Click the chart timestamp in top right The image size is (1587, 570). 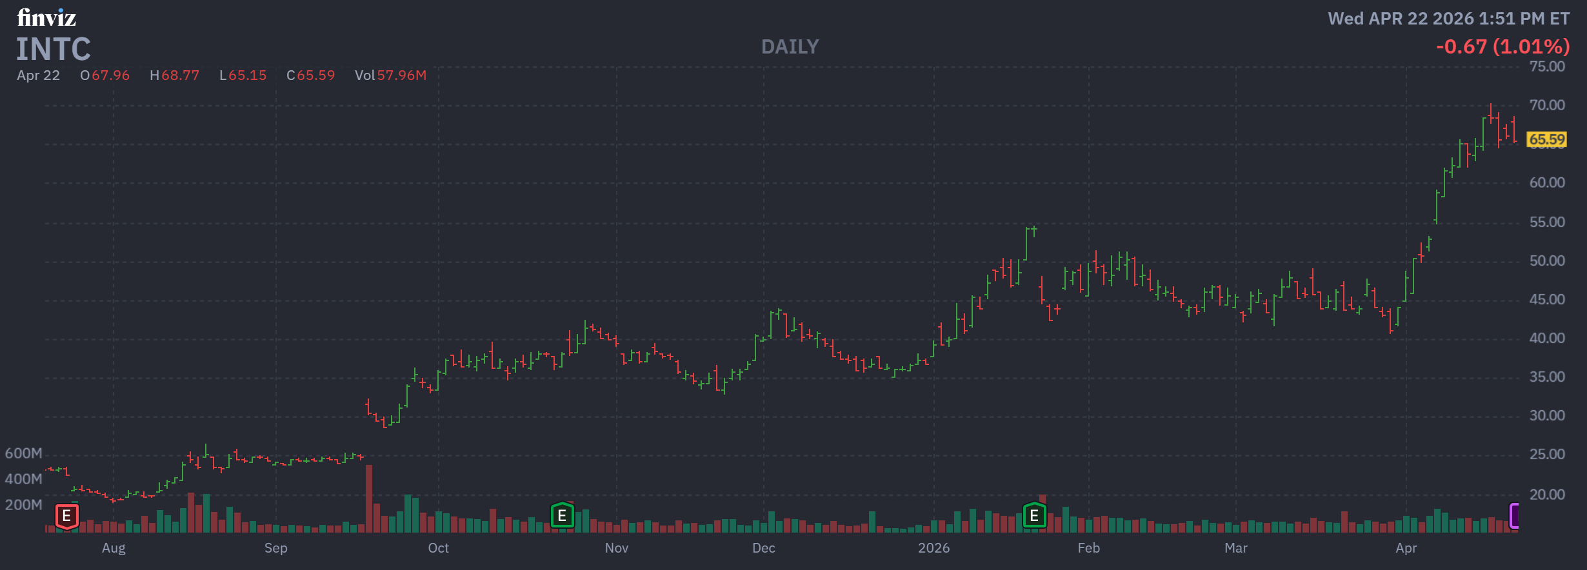pyautogui.click(x=1448, y=19)
